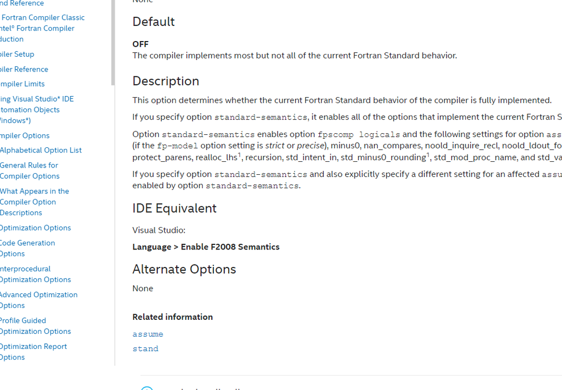This screenshot has width=562, height=390.
Task: Open the Compiler Setup sidebar entry
Action: tap(17, 54)
